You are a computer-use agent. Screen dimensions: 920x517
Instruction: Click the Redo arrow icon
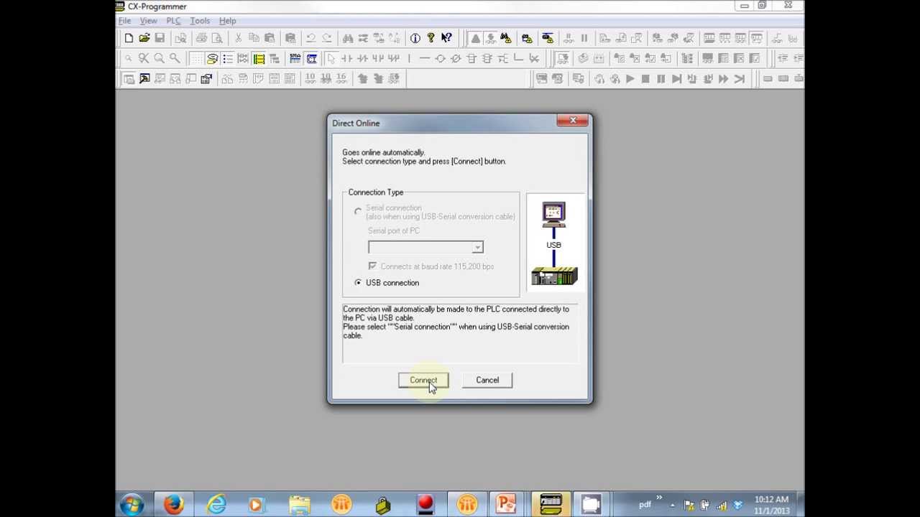click(x=326, y=38)
